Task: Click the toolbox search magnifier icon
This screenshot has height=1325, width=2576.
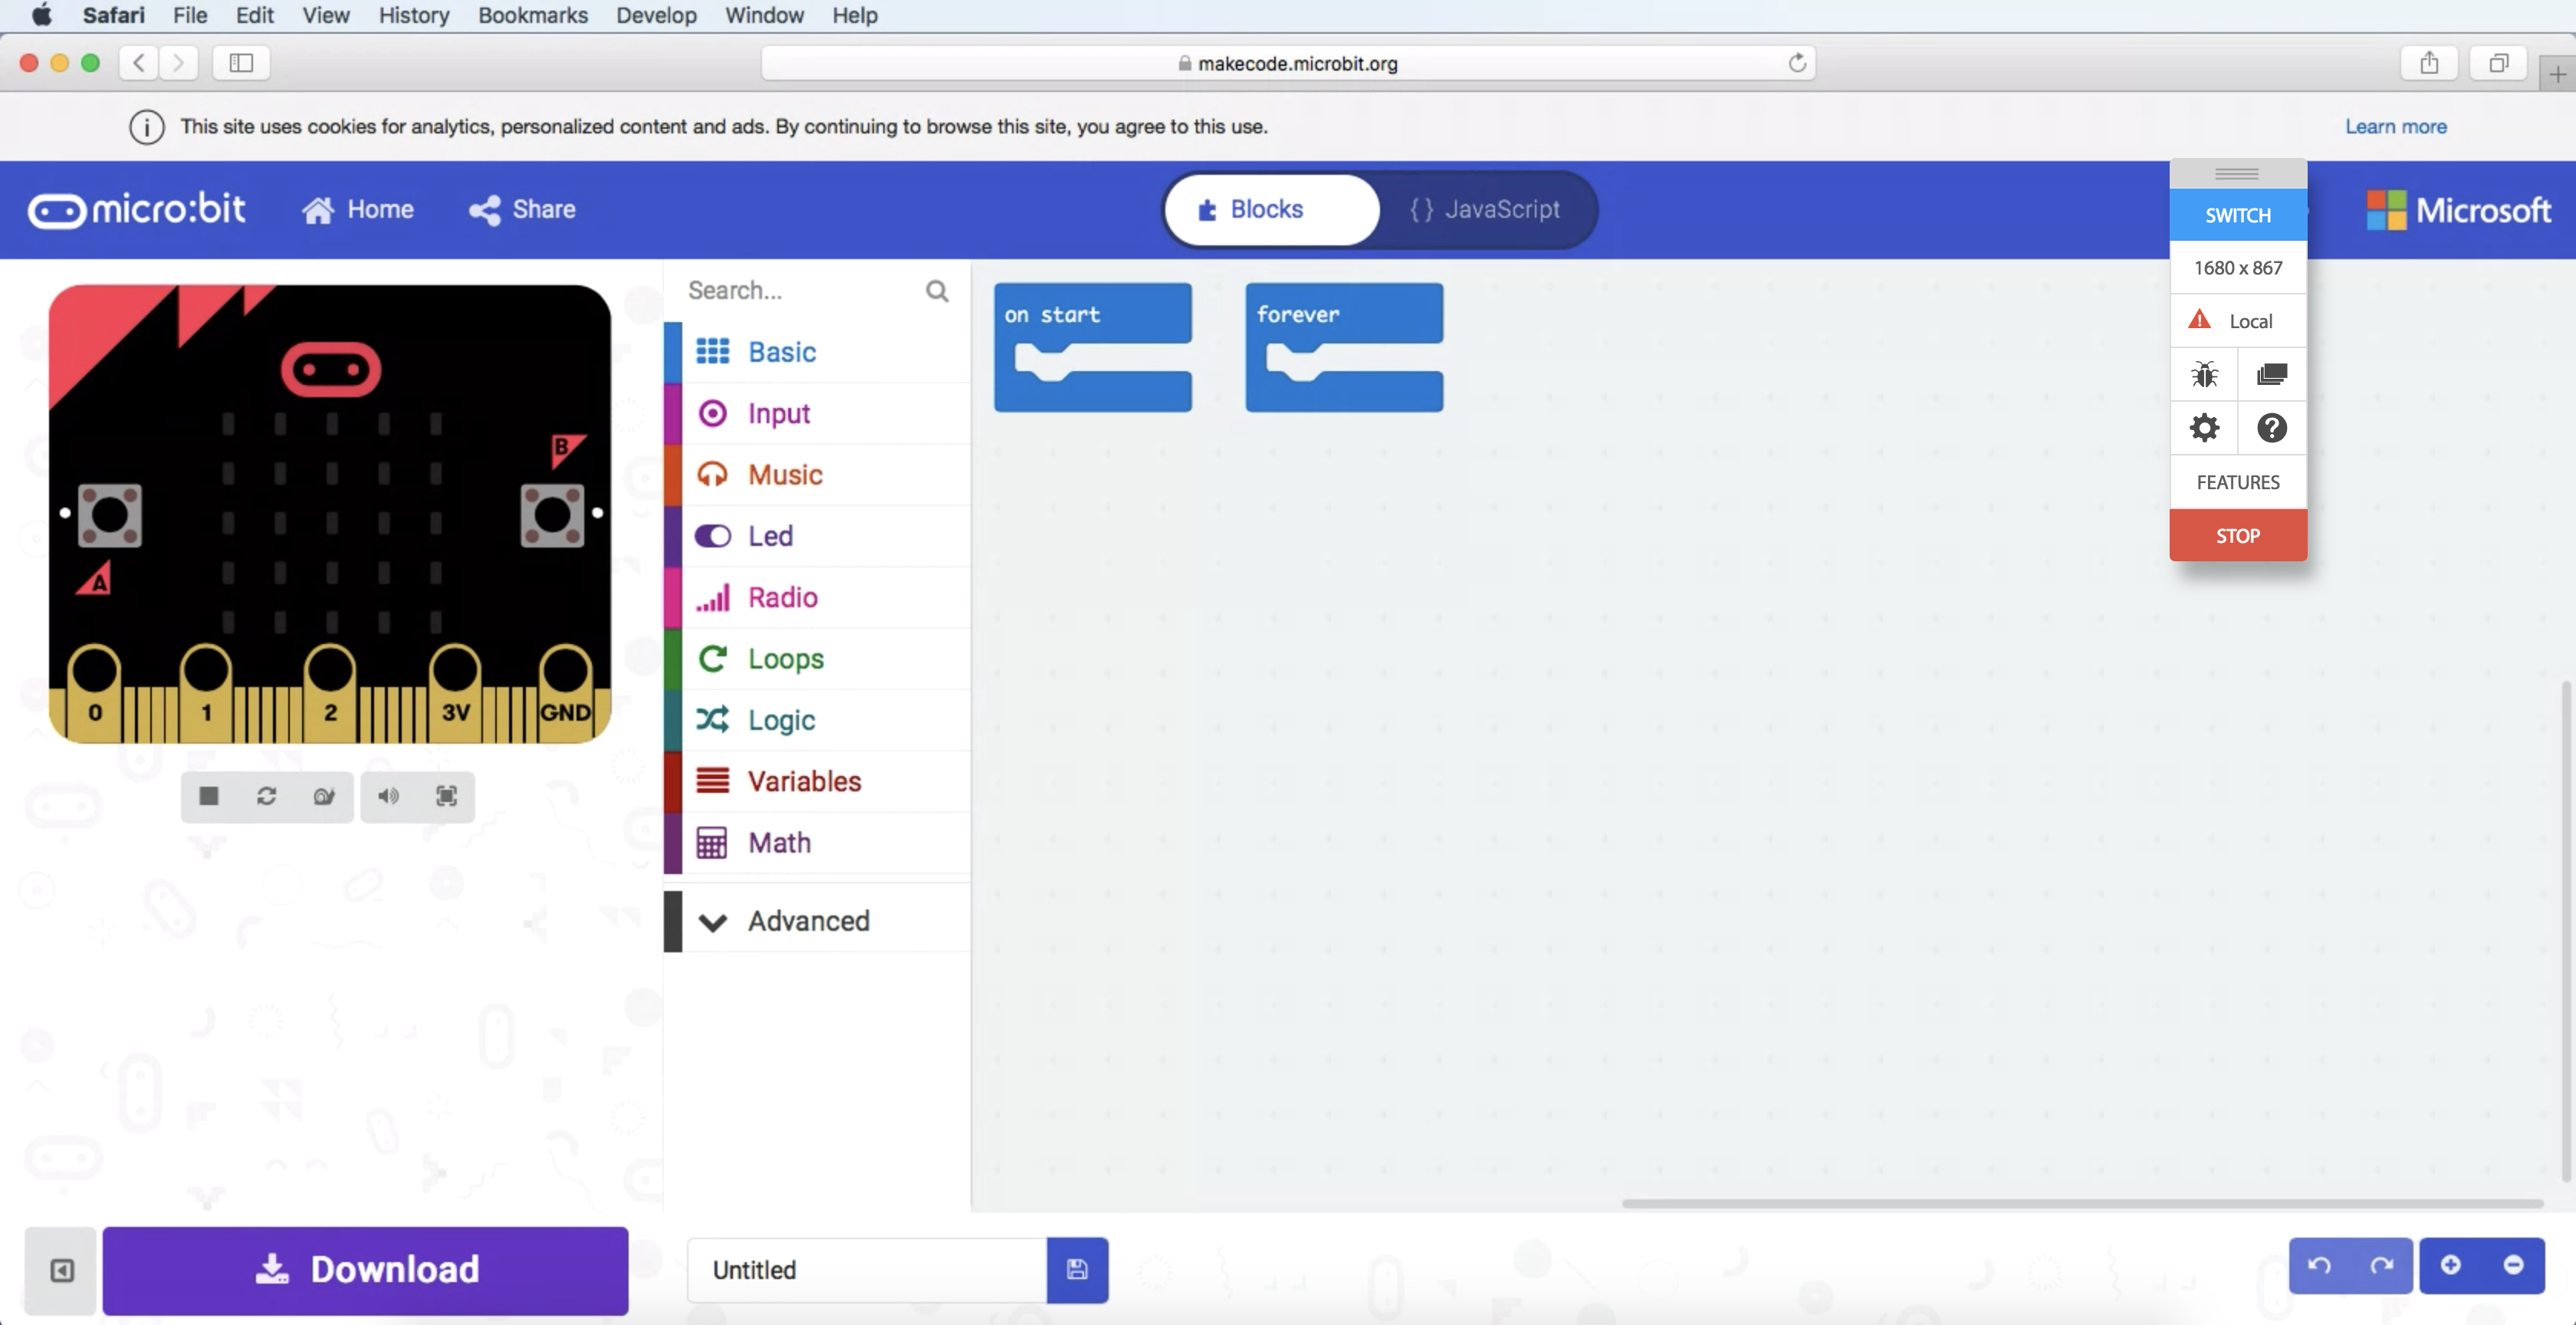Action: 936,291
